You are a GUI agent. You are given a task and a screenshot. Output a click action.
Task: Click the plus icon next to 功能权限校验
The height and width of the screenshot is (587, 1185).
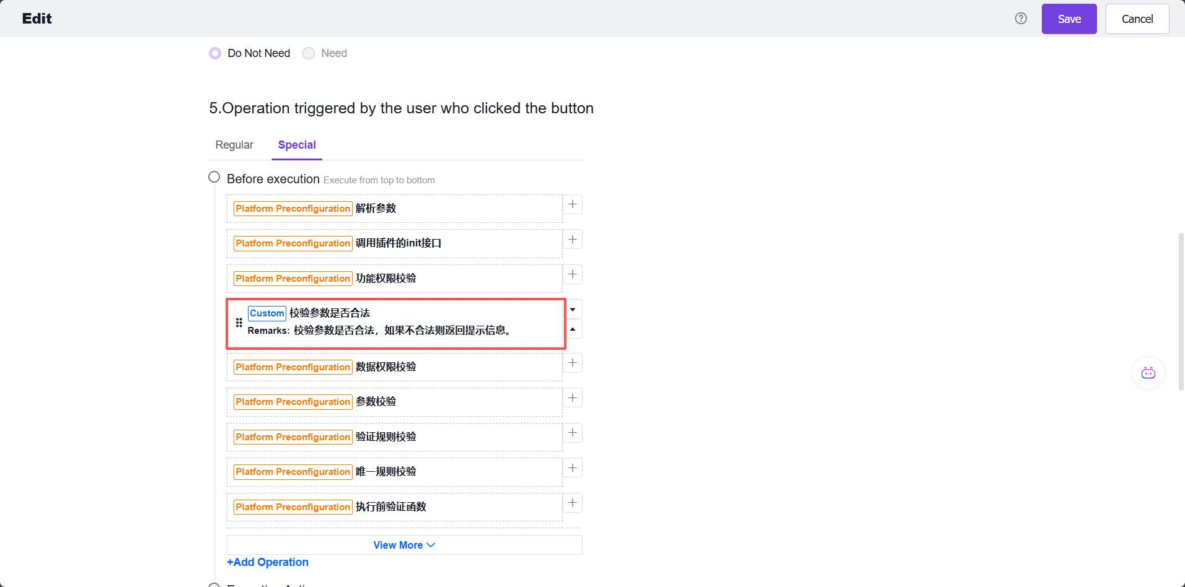pos(572,274)
